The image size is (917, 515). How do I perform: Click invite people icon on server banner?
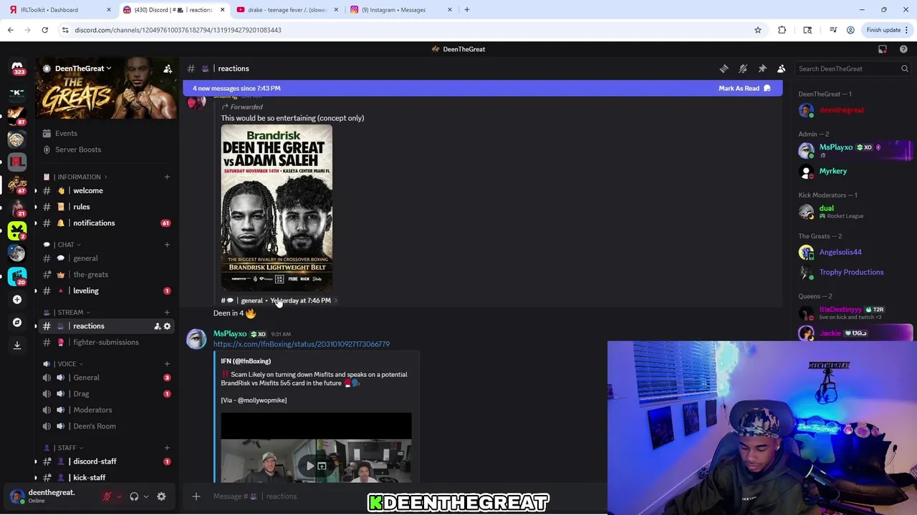tap(168, 69)
